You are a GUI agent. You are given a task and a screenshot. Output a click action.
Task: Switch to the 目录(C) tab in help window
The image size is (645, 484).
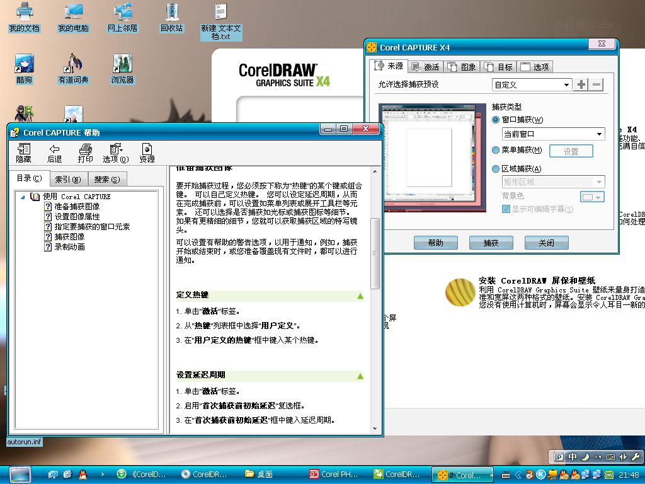pyautogui.click(x=29, y=178)
